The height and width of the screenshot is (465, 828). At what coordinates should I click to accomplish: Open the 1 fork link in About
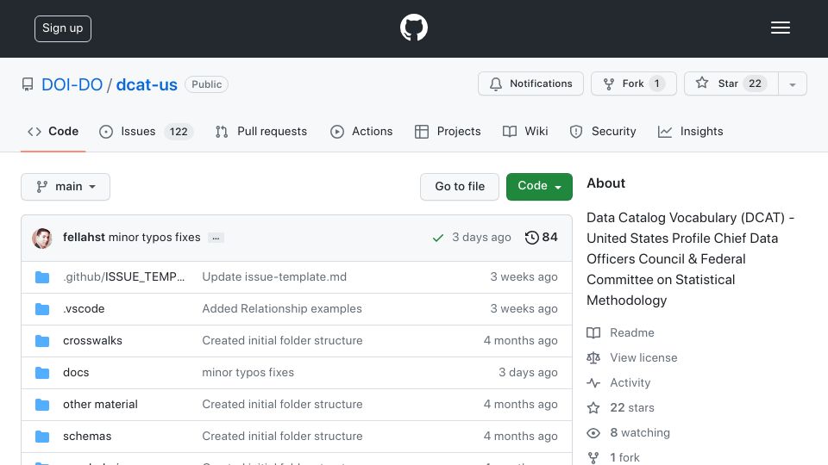(613, 457)
